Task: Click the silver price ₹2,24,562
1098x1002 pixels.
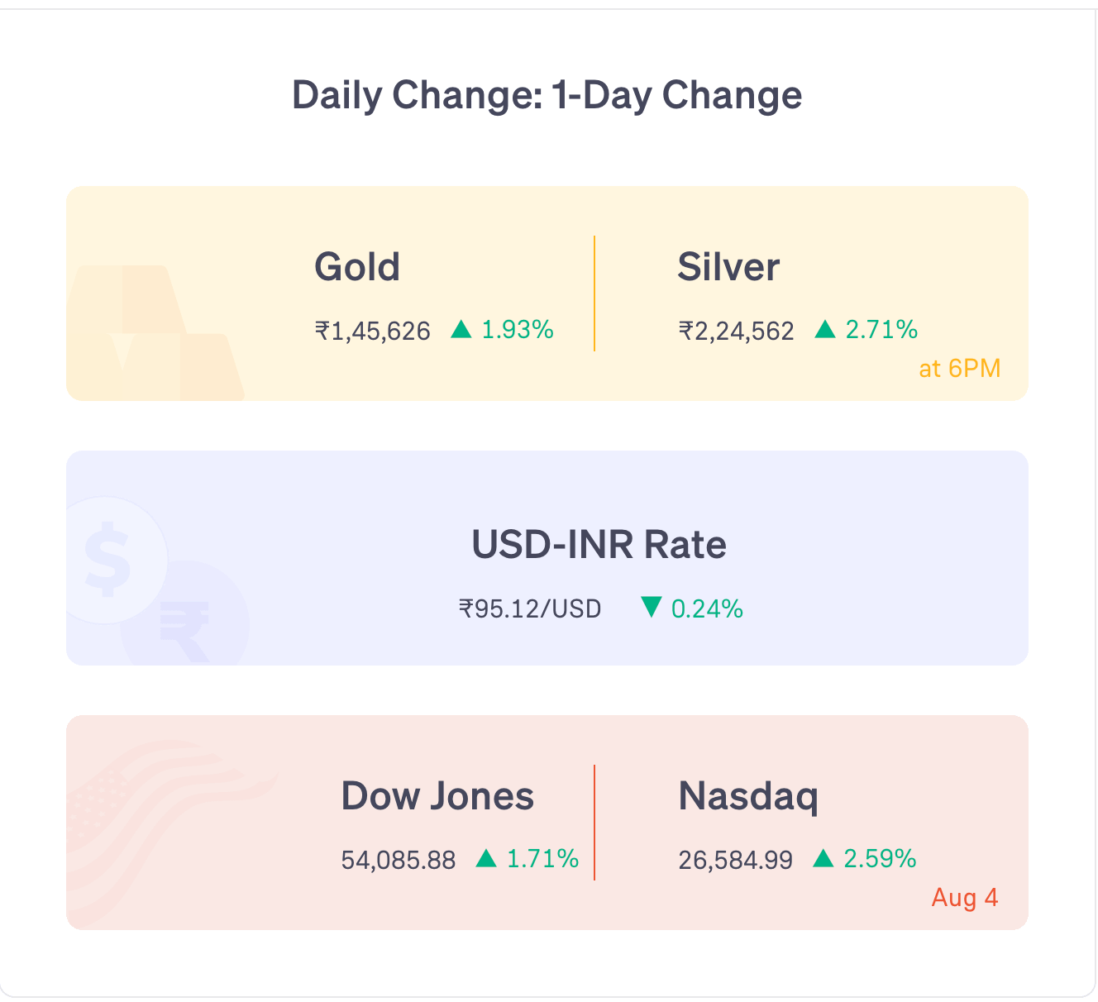Action: 737,332
